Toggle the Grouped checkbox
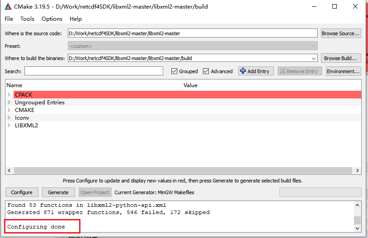The height and width of the screenshot is (238, 368). 174,71
